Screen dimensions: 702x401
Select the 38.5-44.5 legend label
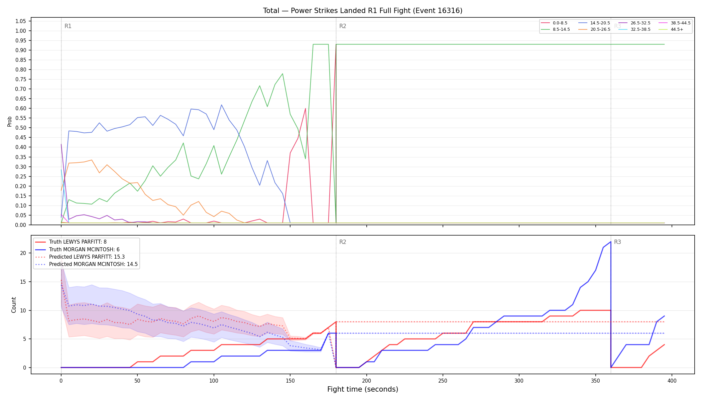681,23
